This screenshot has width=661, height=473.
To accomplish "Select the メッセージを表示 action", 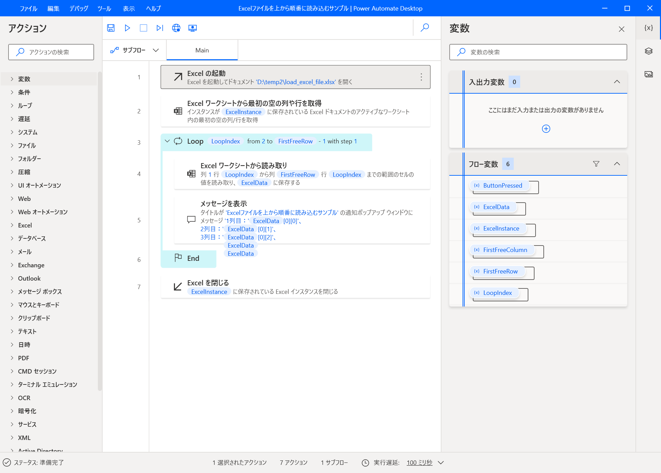I will tap(302, 220).
